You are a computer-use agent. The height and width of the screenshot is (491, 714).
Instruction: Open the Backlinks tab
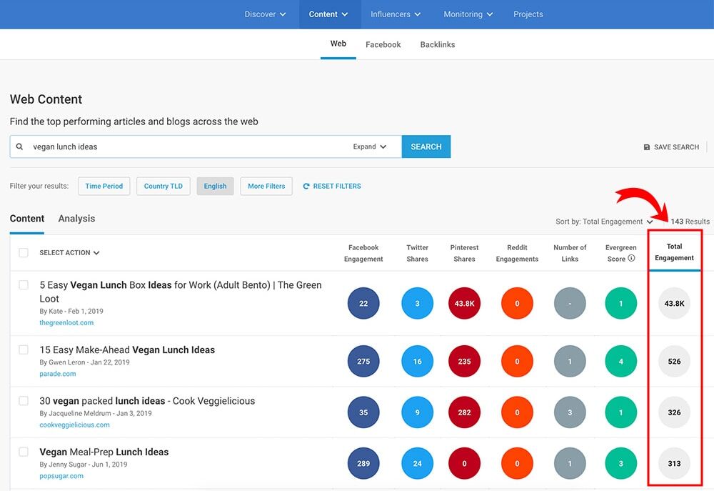(437, 44)
